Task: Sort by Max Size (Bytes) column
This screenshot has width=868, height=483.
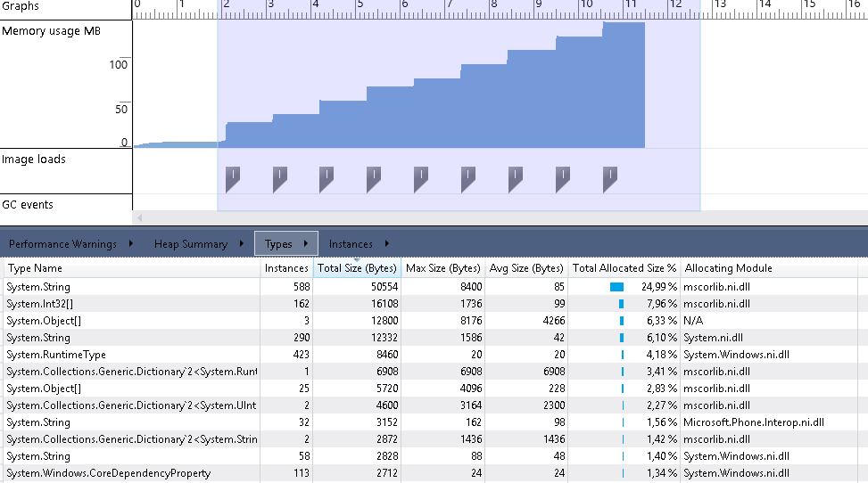Action: pyautogui.click(x=442, y=268)
